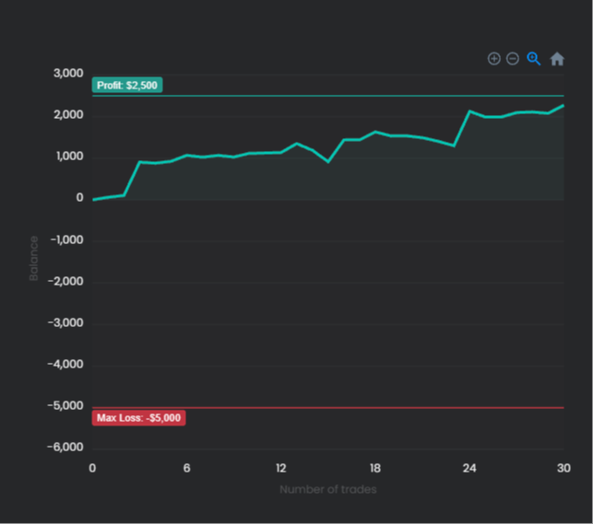The width and height of the screenshot is (593, 524).
Task: Click the Profit: $2,500 label
Action: [x=127, y=86]
